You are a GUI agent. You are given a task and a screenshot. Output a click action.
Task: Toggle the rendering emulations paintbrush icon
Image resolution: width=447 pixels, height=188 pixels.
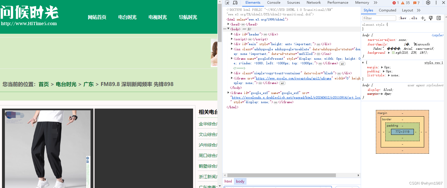pos(431,18)
